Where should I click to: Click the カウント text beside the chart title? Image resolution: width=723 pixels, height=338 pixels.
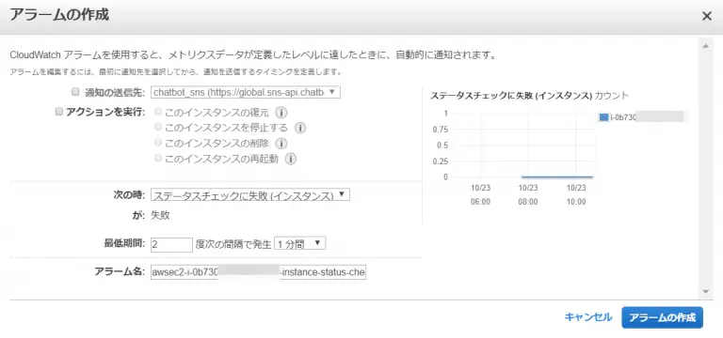(x=611, y=96)
